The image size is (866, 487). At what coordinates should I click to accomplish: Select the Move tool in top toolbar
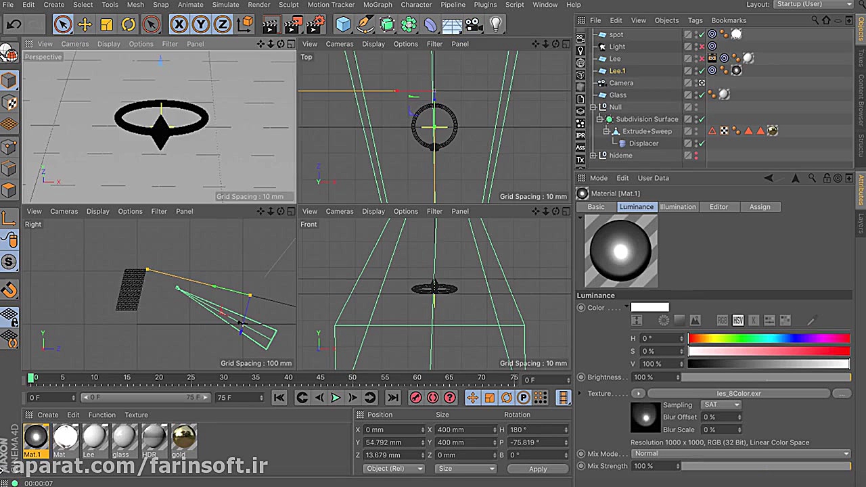pos(85,25)
